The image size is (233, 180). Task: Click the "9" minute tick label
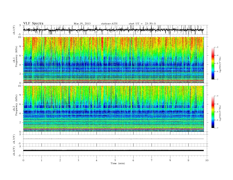tap(188, 160)
